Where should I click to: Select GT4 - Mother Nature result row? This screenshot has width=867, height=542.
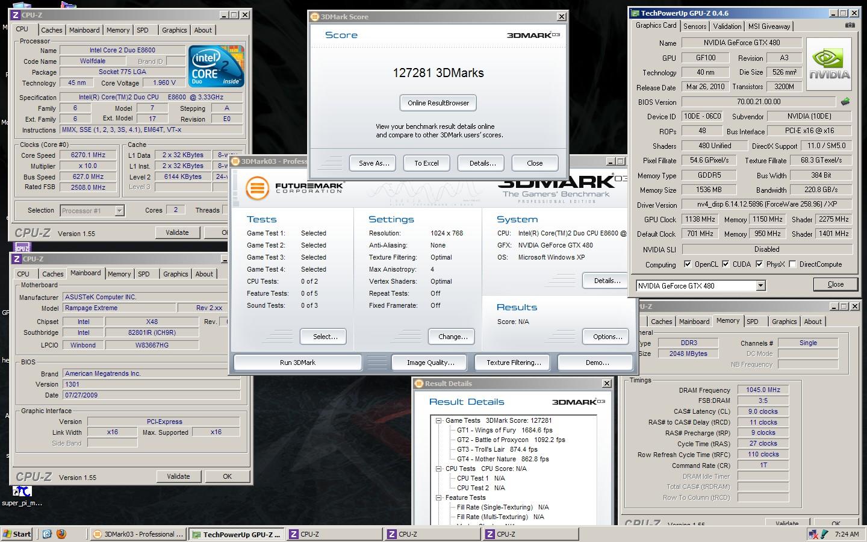tap(503, 459)
